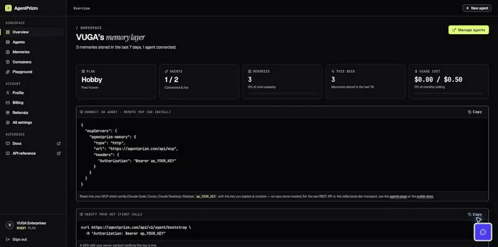This screenshot has height=247, width=498.
Task: Open the Docs link
Action: (x=32, y=144)
